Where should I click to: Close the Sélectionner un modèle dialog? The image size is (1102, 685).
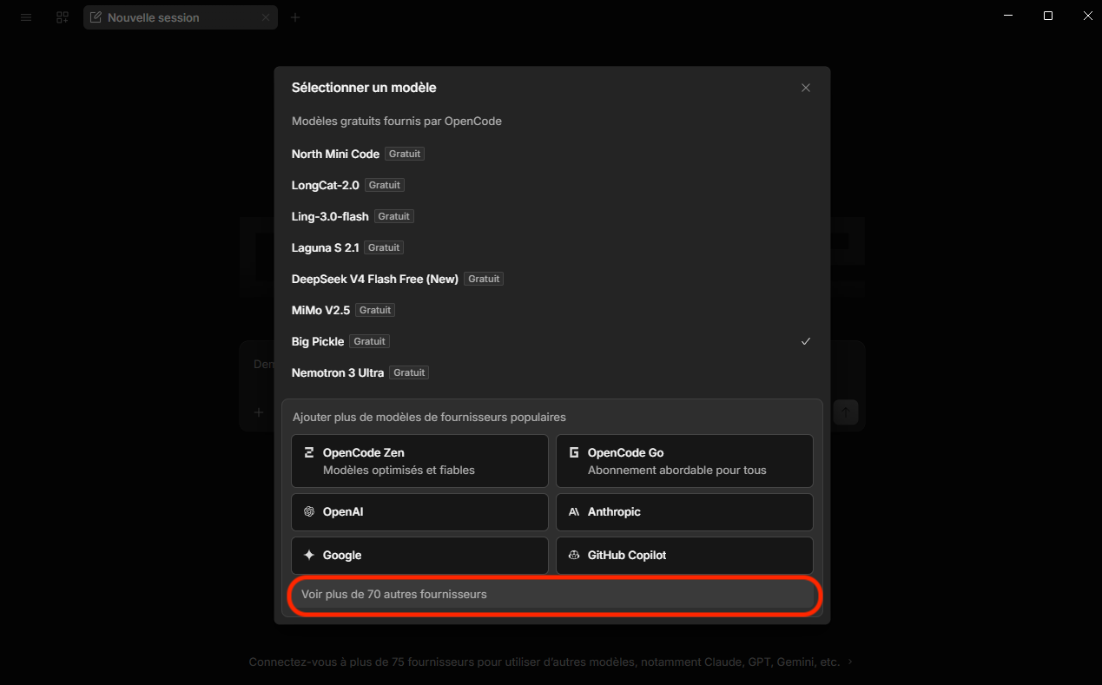tap(806, 88)
